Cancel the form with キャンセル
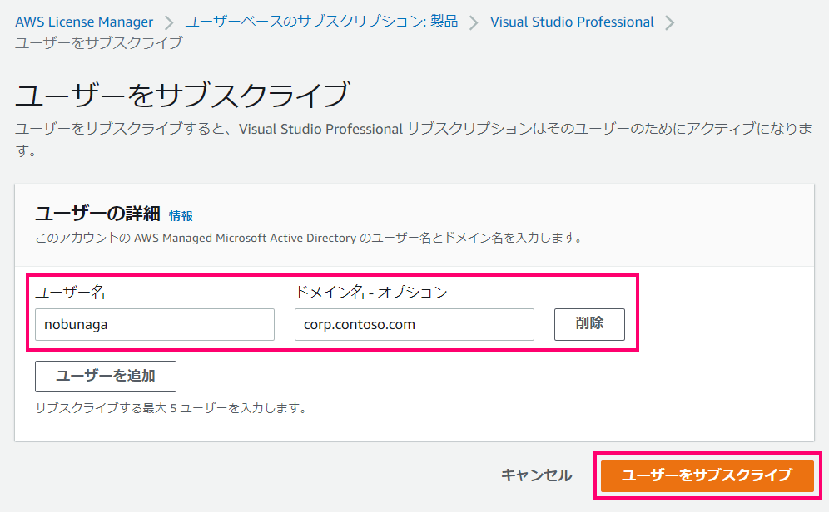 536,475
